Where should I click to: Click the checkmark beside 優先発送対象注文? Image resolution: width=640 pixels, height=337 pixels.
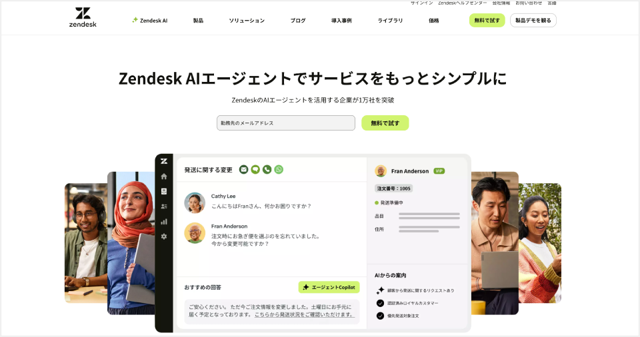tap(380, 316)
